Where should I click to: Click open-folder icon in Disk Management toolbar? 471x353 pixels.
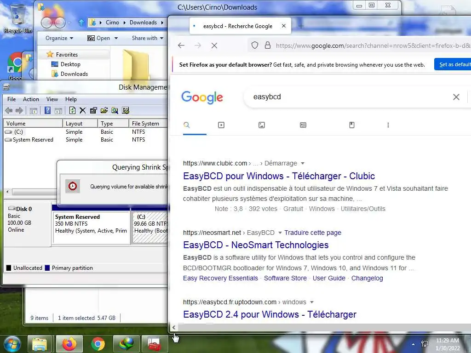(x=104, y=110)
